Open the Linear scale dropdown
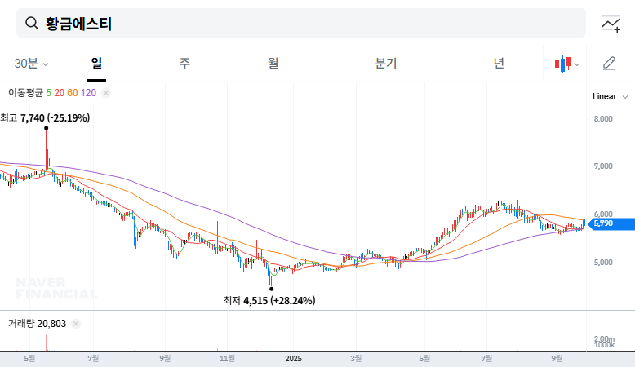635x367 pixels. [x=610, y=97]
